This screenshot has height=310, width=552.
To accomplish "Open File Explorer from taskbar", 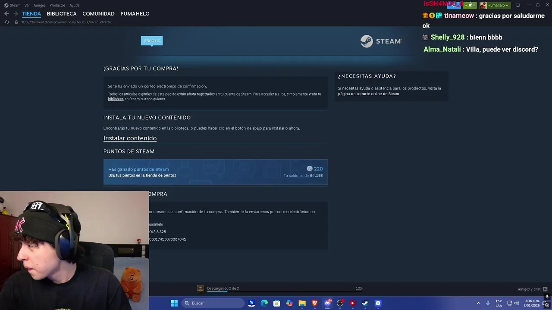I will pos(302,303).
